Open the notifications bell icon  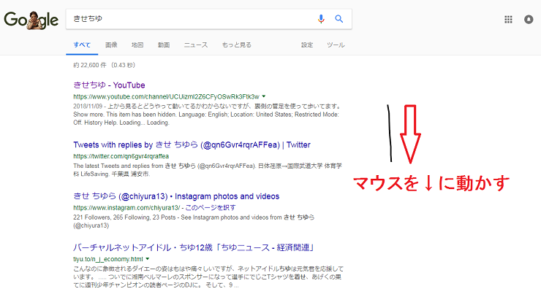click(529, 20)
